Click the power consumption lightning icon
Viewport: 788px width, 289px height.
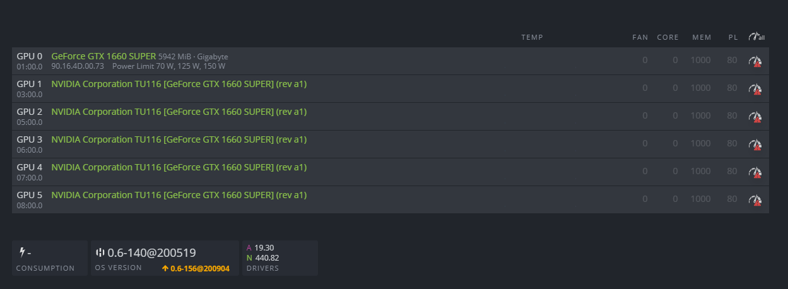coord(23,252)
